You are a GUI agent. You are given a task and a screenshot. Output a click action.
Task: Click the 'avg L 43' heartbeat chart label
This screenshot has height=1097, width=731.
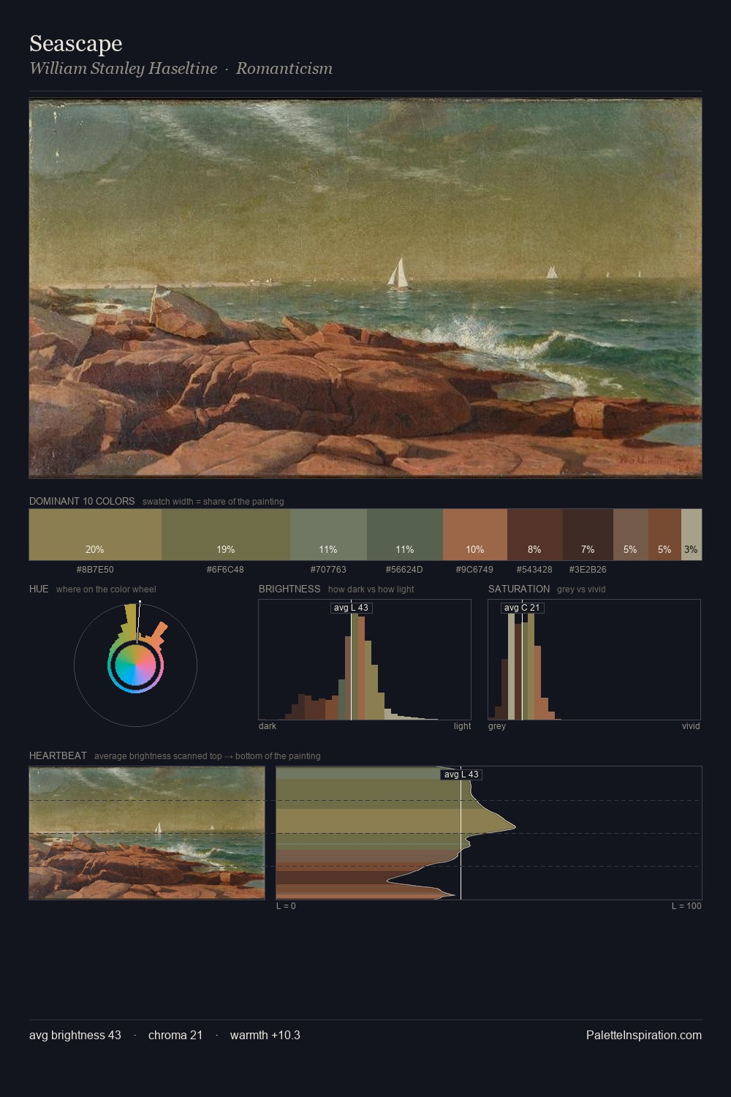tap(461, 774)
